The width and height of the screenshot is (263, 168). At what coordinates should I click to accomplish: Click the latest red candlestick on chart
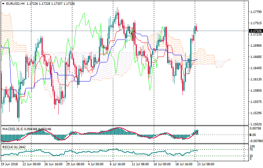197,28
